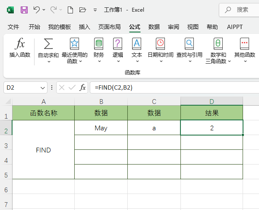Image resolution: width=259 pixels, height=210 pixels.
Task: Open the Undo history dropdown arrow
Action: click(44, 10)
